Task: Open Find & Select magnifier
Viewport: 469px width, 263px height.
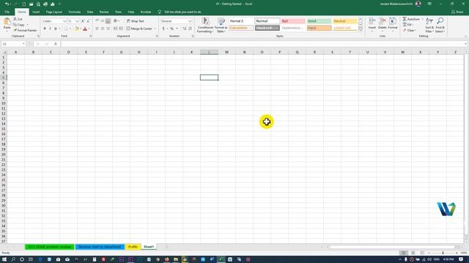Action: (x=440, y=25)
